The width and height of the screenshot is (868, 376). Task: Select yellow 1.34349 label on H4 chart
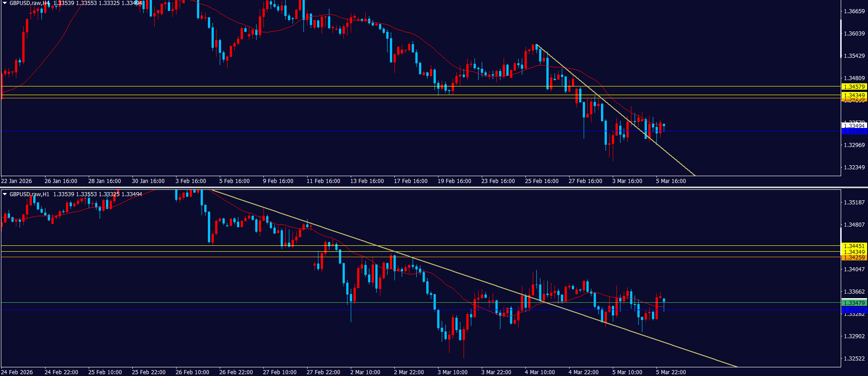tap(854, 95)
